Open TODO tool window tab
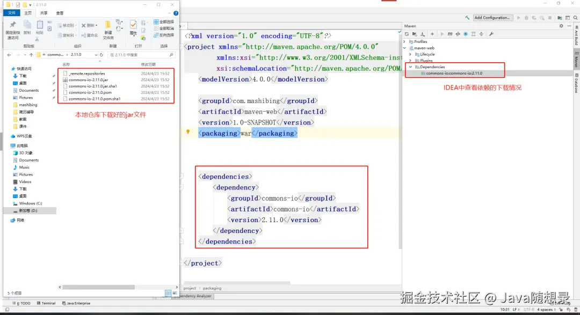Image resolution: width=580 pixels, height=315 pixels. click(x=21, y=303)
